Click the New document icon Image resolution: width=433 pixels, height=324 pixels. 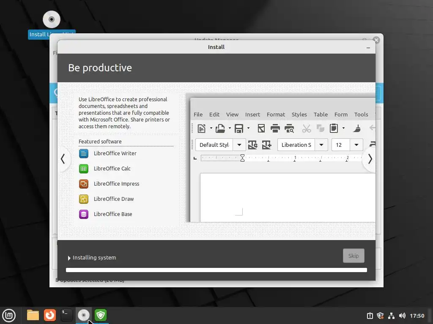202,128
